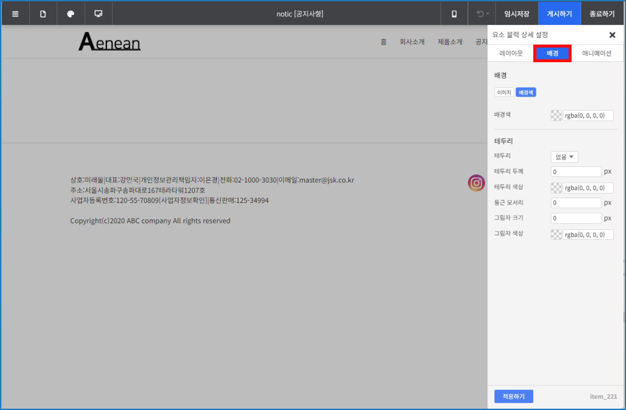Click the 적용하기 apply button
This screenshot has width=626, height=410.
tap(514, 396)
